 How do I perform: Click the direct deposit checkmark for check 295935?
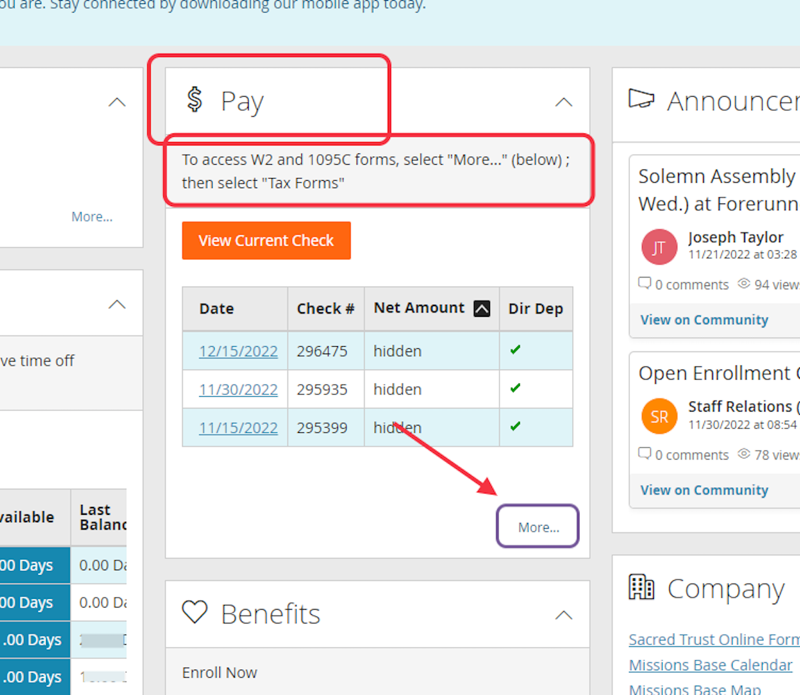[x=515, y=388]
